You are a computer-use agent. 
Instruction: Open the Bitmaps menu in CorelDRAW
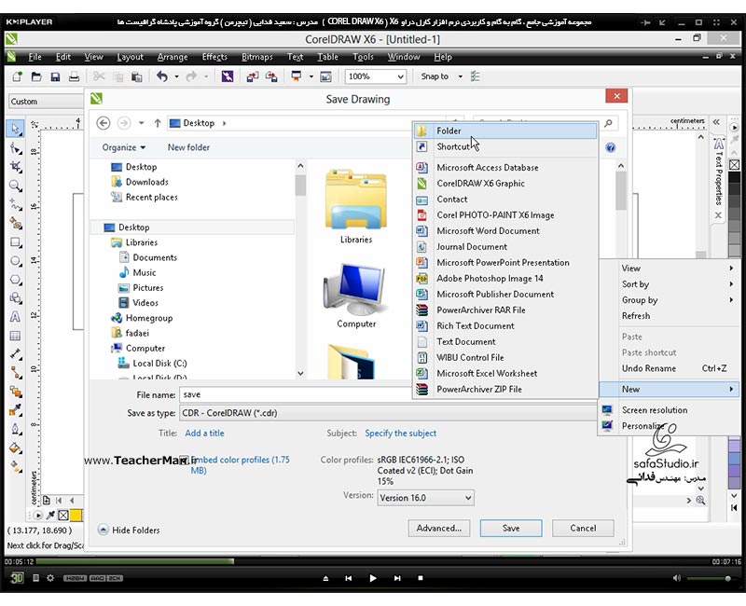[257, 57]
